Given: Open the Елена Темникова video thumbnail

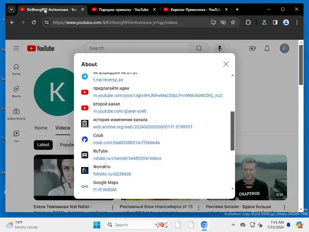Looking at the screenshot, I should (x=54, y=177).
